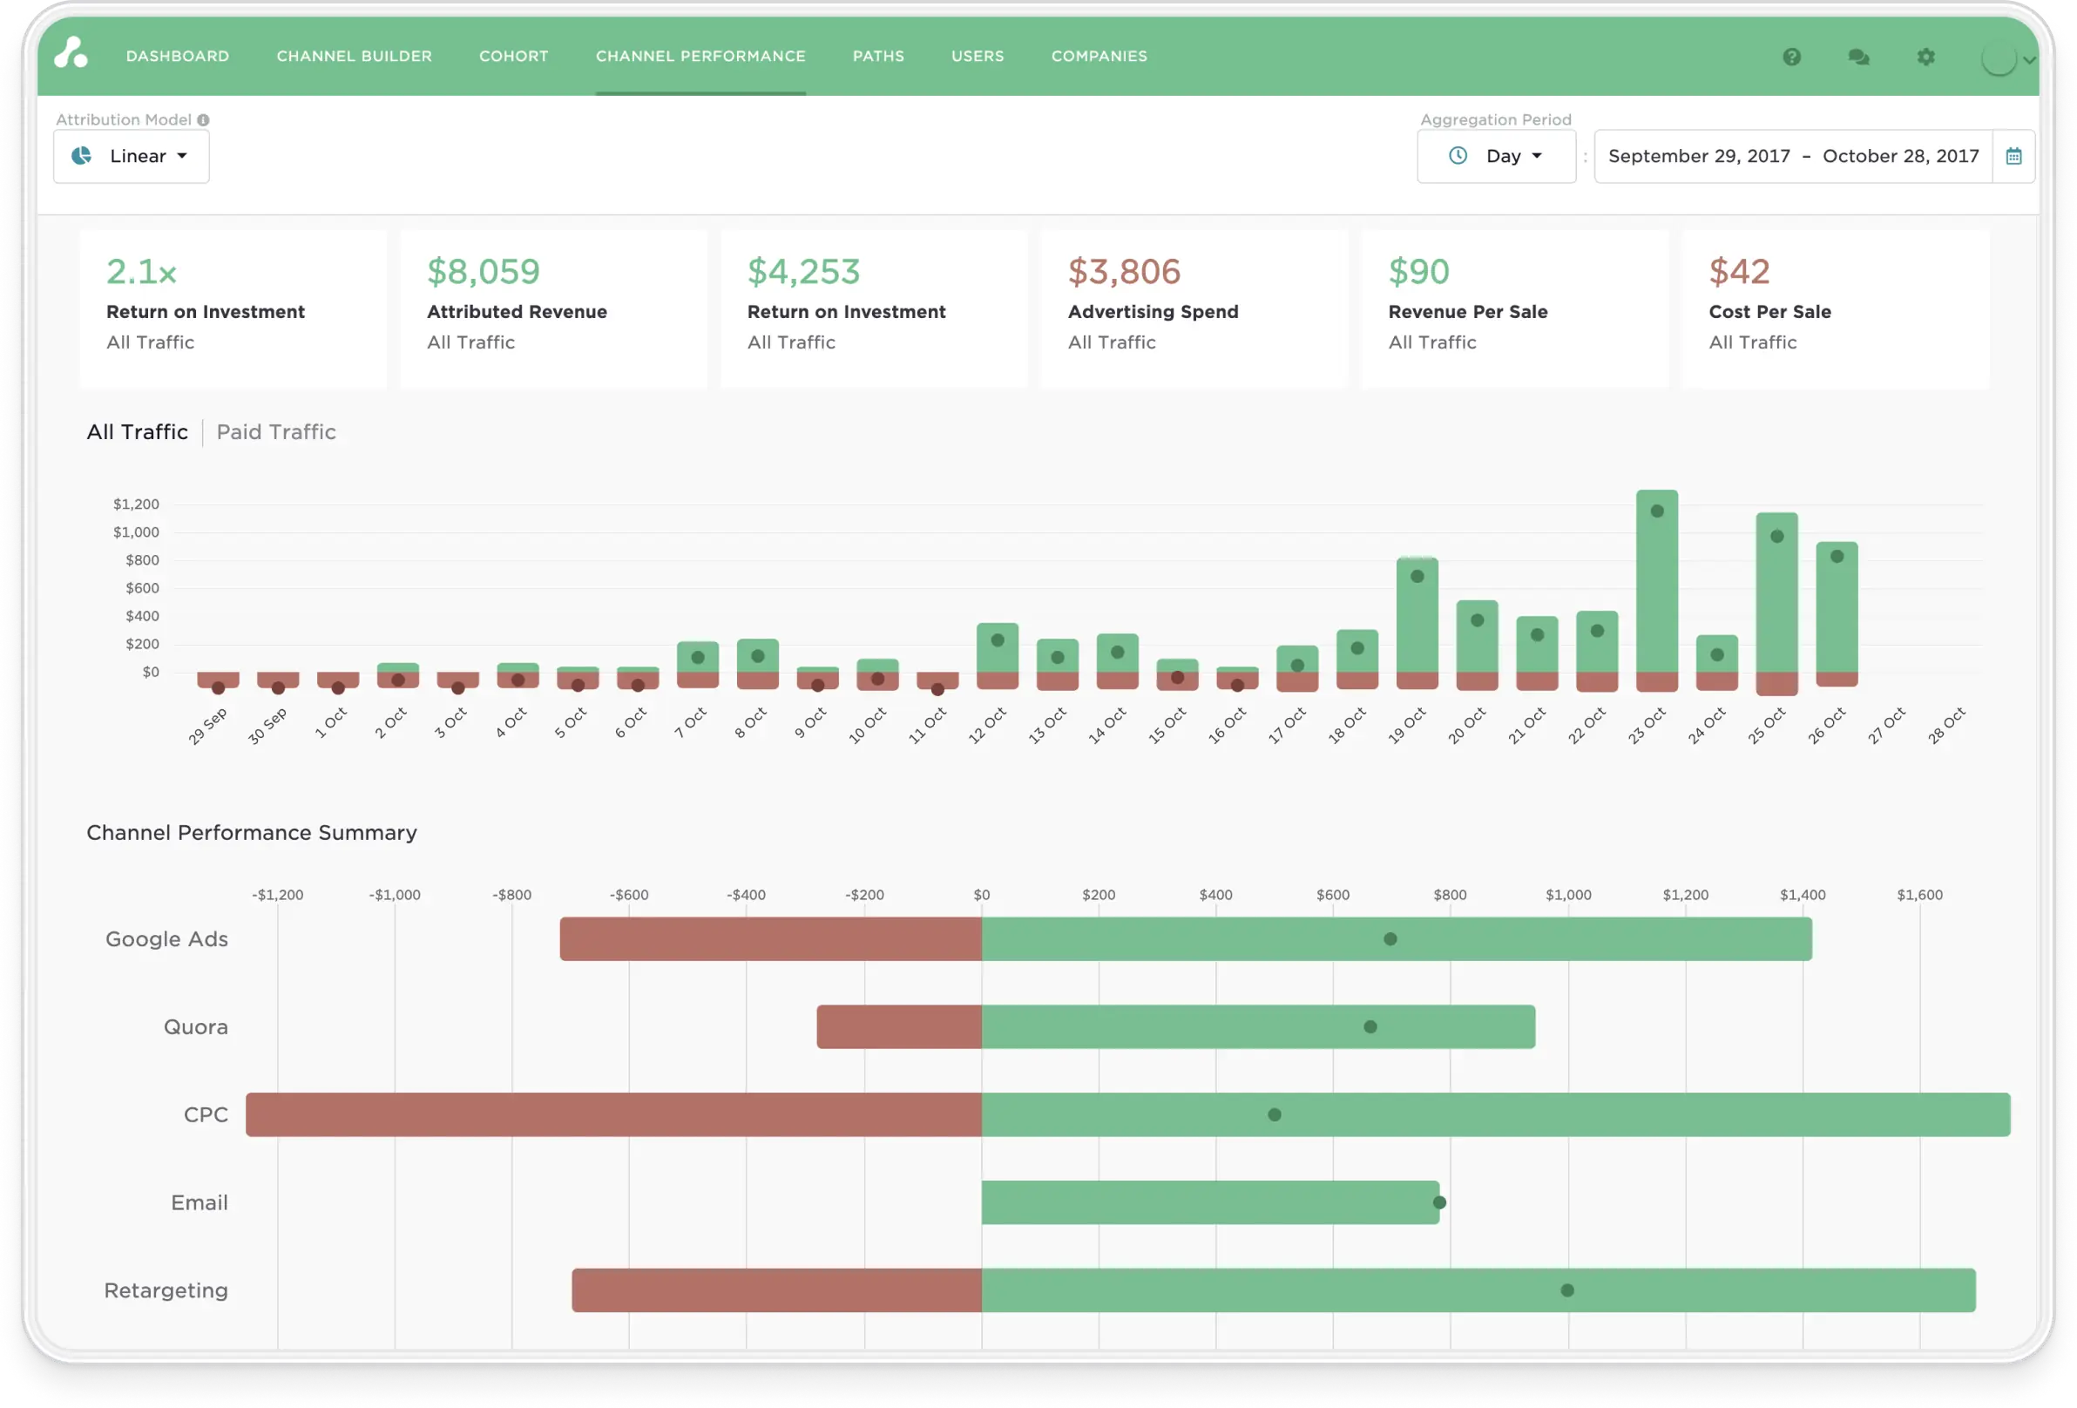This screenshot has width=2077, height=1408.
Task: Click the clock icon in Aggregation Period
Action: pos(1458,156)
